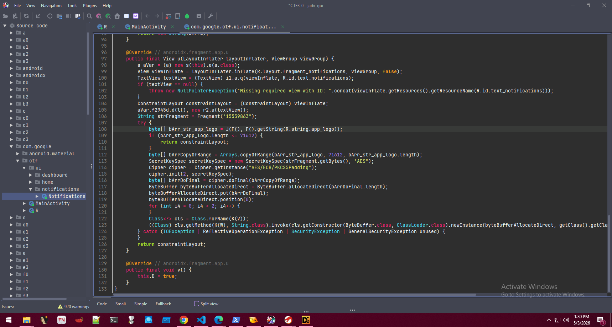Open preferences wrench icon

click(211, 16)
